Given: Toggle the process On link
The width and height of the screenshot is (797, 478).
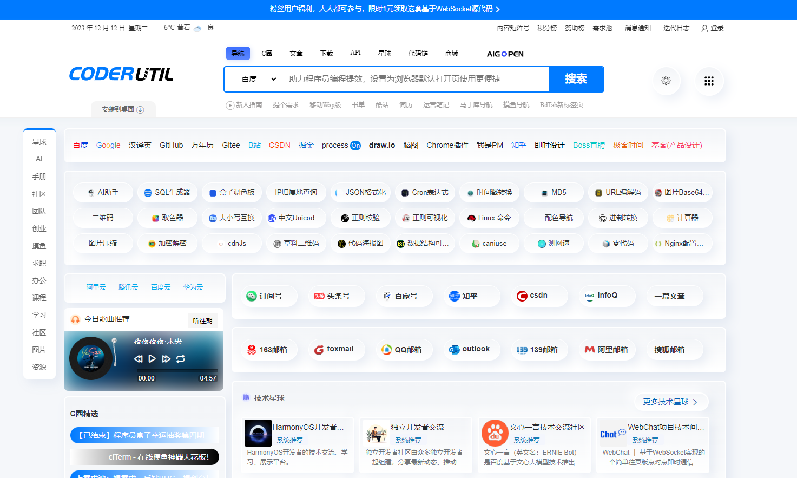Looking at the screenshot, I should [x=341, y=146].
